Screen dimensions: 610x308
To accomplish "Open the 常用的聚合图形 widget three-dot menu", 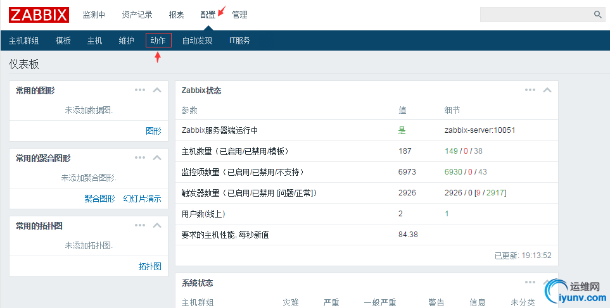I will tap(140, 158).
